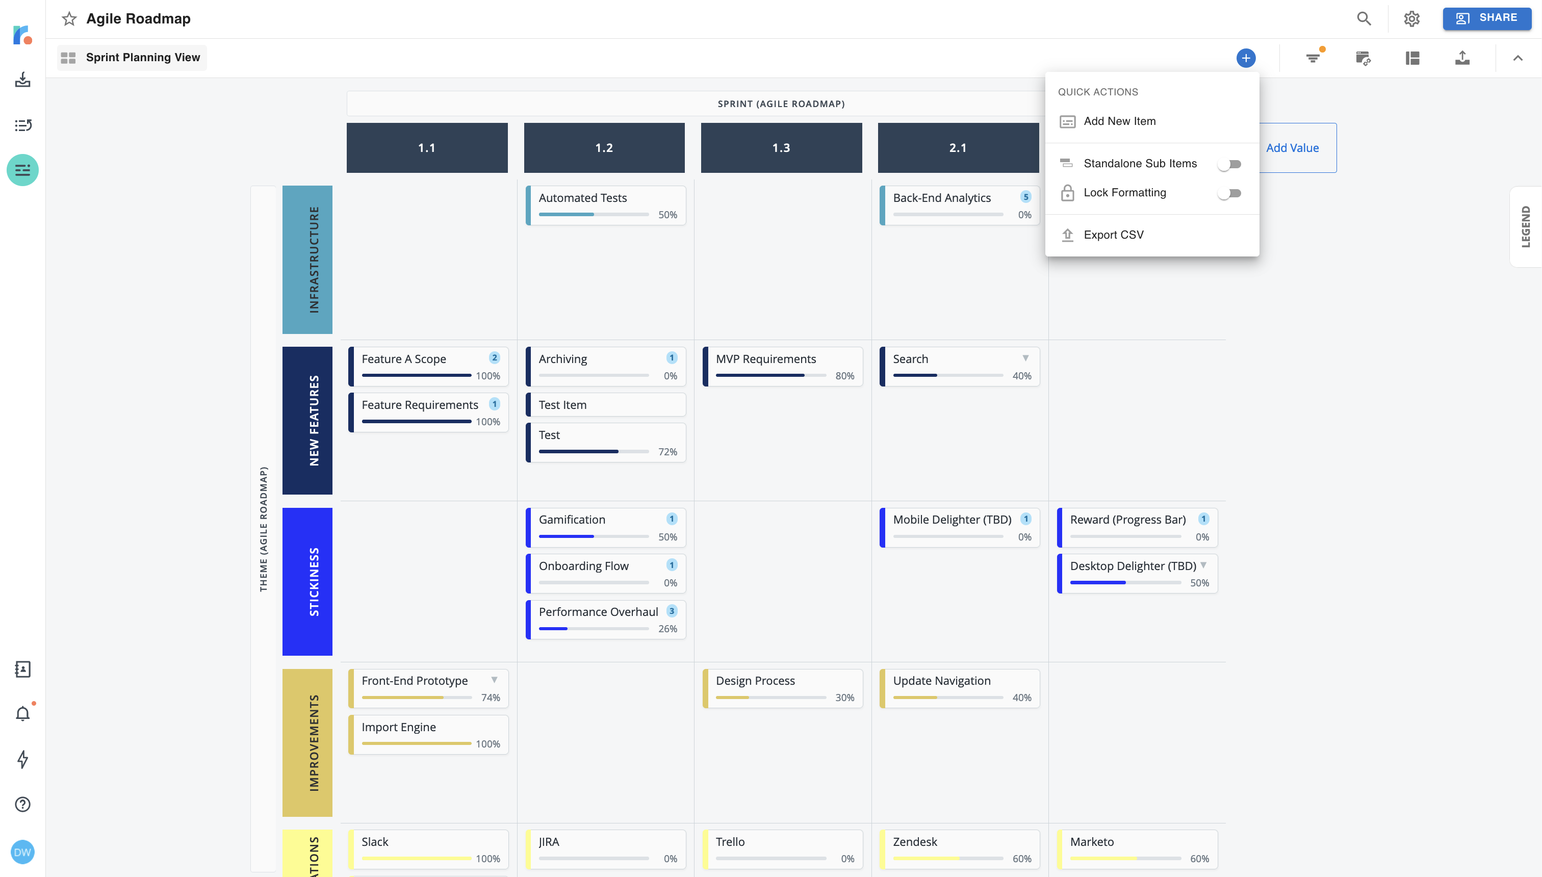Open the LEGEND side panel tab
This screenshot has width=1542, height=877.
click(x=1525, y=227)
